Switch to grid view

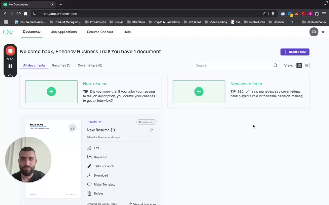299,65
